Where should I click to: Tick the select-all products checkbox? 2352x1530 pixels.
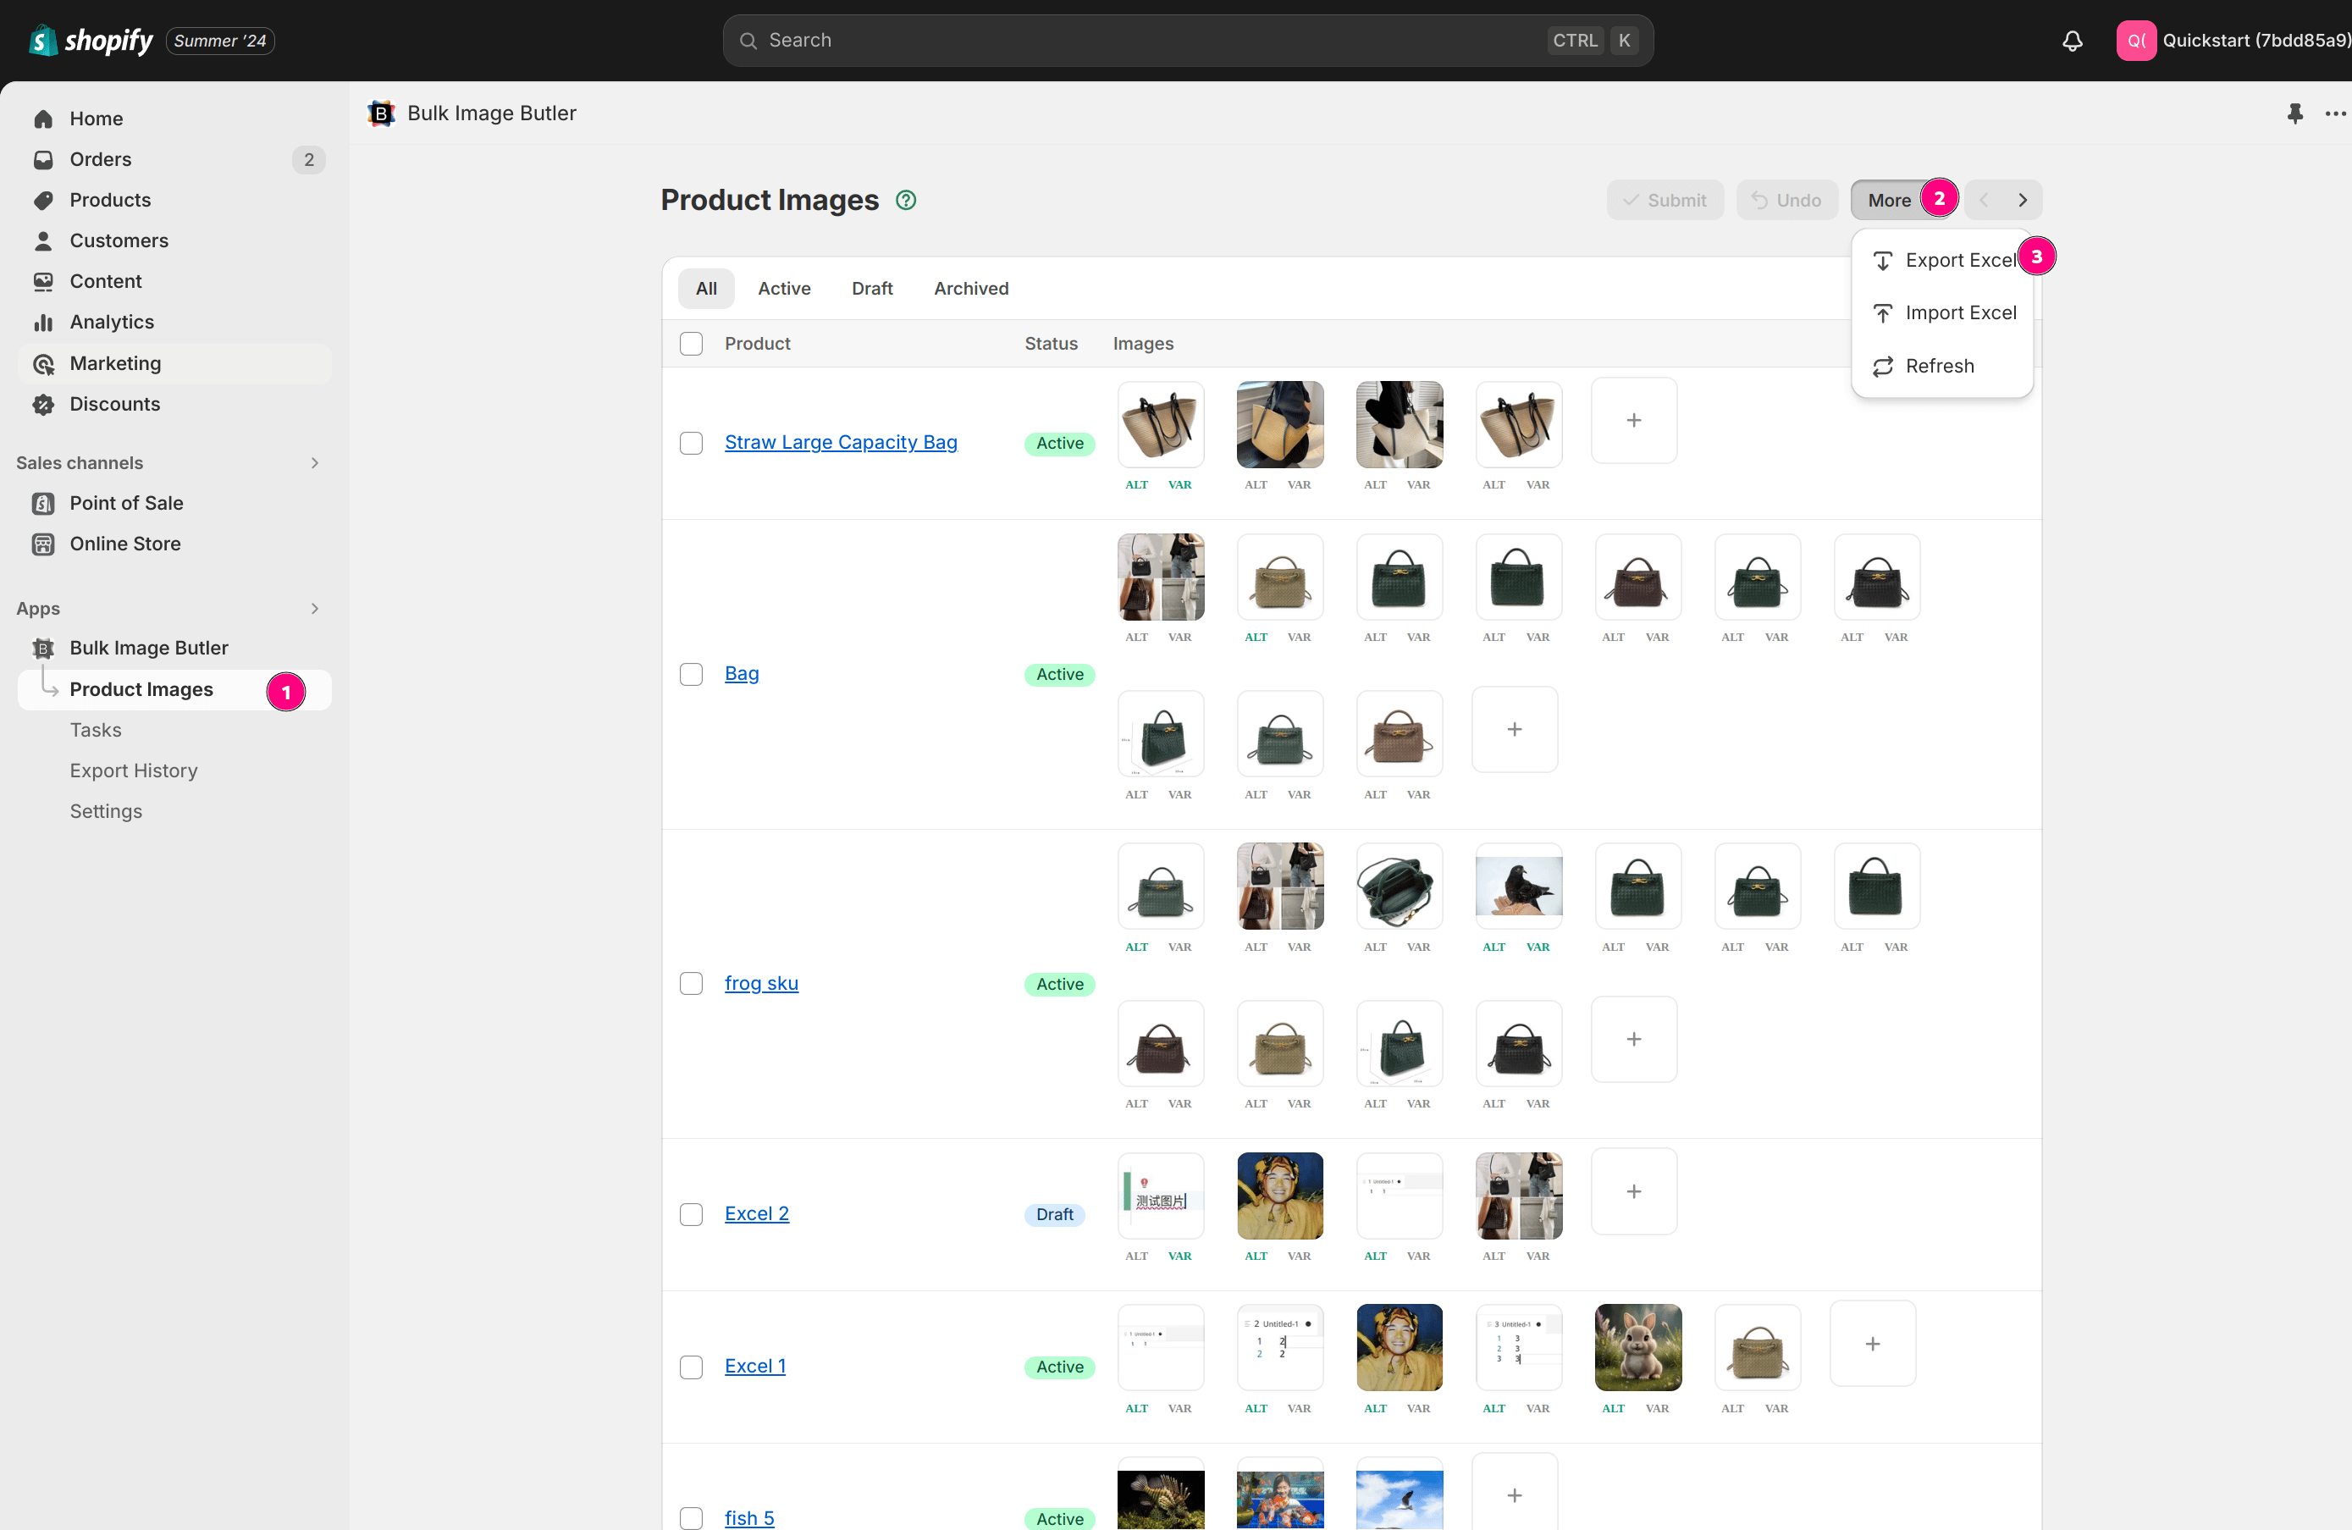(x=691, y=344)
